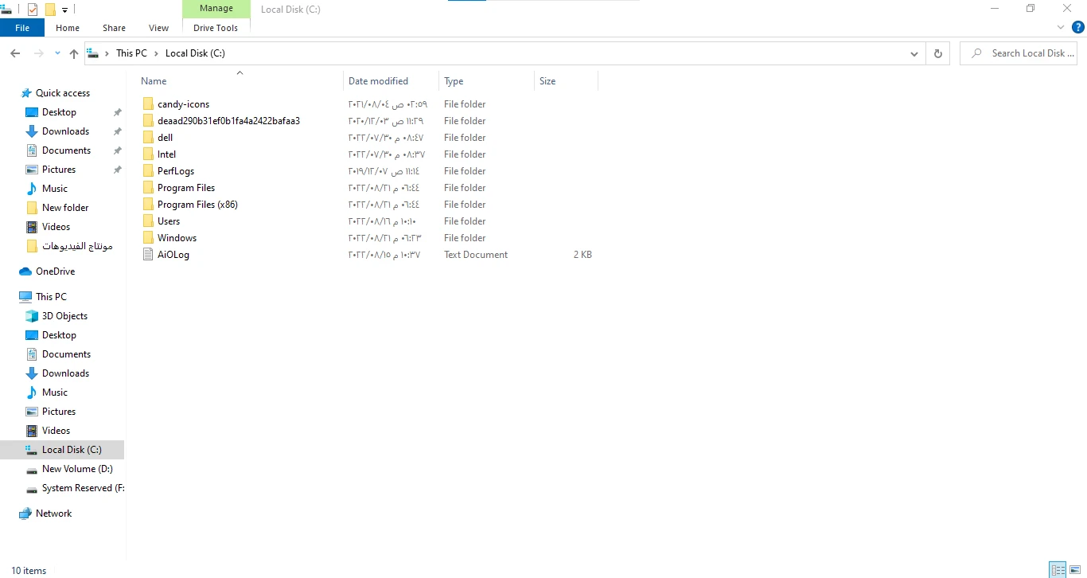This screenshot has width=1087, height=578.
Task: Click the PerfLogs folder icon
Action: pyautogui.click(x=148, y=171)
